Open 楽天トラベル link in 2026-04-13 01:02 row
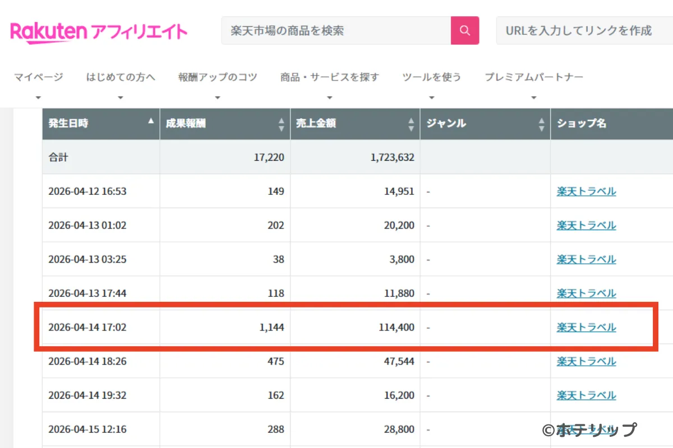673x448 pixels. coord(586,226)
